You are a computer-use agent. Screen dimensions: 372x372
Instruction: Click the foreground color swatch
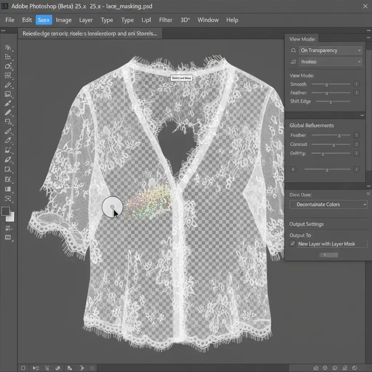[x=6, y=211]
